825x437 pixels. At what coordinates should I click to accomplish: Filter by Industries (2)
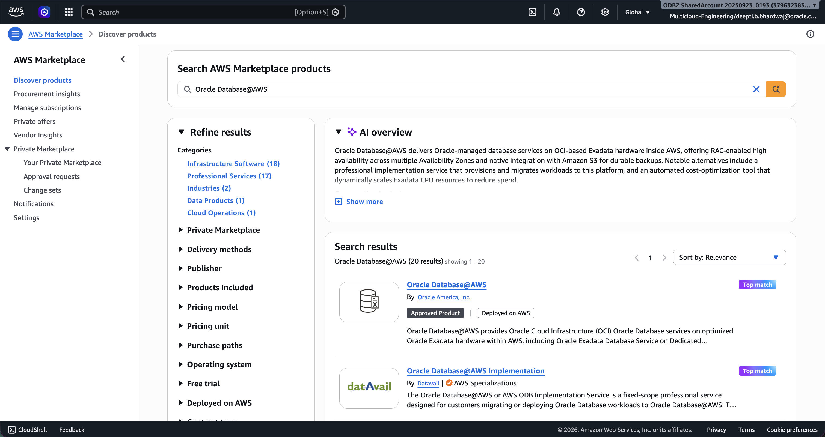point(209,188)
